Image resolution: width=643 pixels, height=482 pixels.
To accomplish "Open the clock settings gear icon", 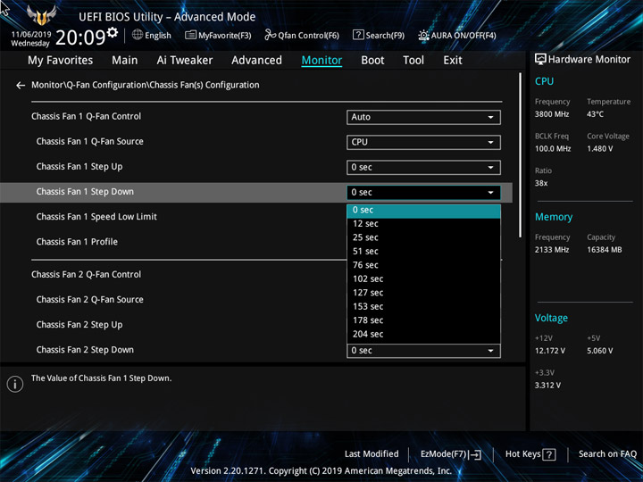I will pyautogui.click(x=113, y=32).
